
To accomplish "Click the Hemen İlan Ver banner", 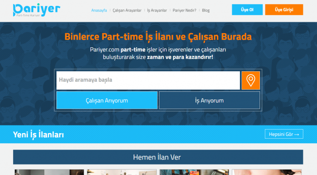I will pyautogui.click(x=158, y=157).
